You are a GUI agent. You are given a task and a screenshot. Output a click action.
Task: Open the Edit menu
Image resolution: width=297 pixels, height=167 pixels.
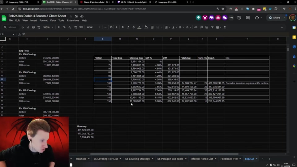click(17, 20)
